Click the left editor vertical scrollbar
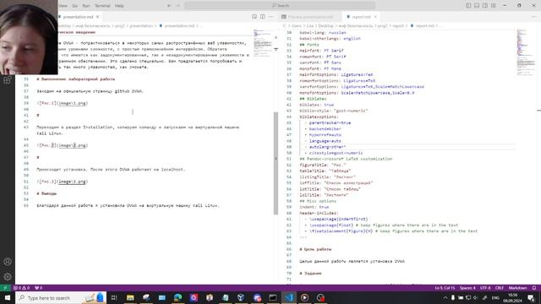 pos(276,163)
